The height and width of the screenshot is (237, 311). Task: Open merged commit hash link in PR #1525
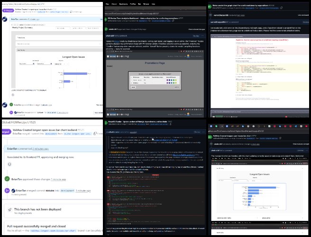(50, 191)
